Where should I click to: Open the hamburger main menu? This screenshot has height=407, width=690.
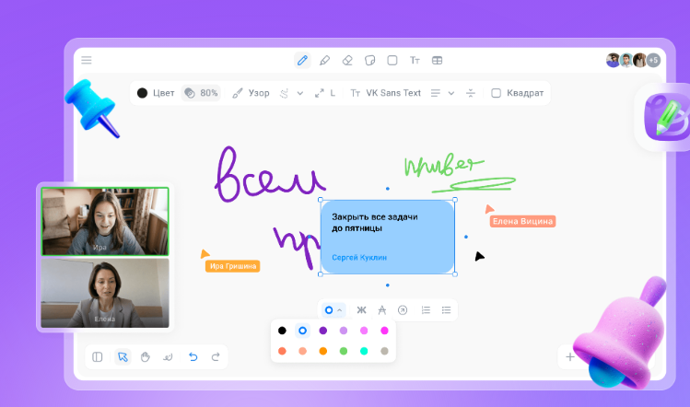87,60
